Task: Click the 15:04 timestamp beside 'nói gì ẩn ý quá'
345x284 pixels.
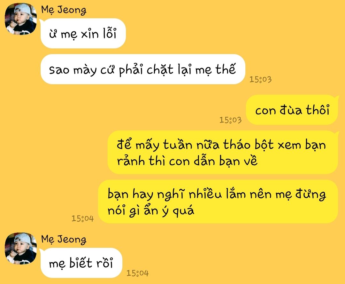Action: (82, 218)
